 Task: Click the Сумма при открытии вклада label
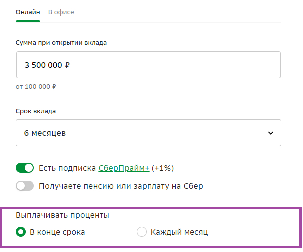tap(61, 42)
